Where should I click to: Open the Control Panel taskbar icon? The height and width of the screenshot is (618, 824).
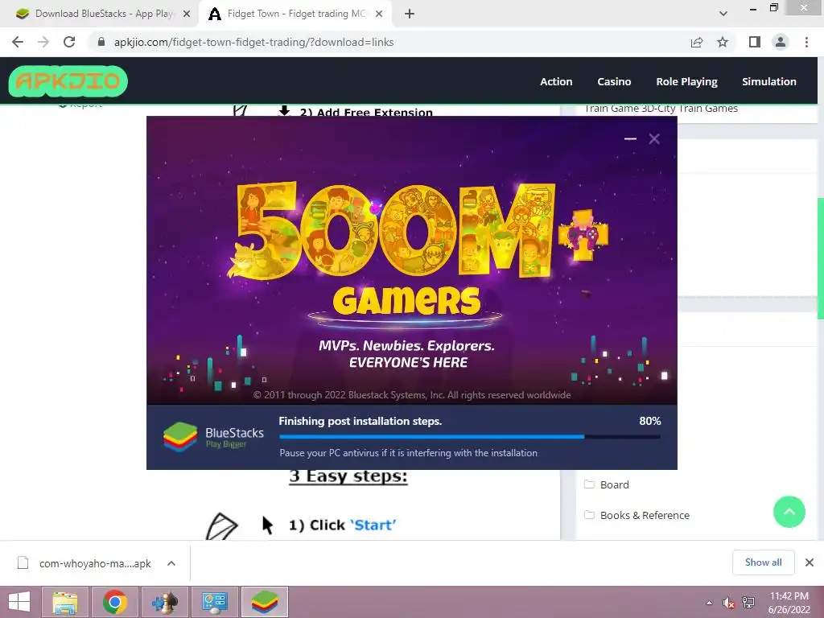tap(214, 602)
